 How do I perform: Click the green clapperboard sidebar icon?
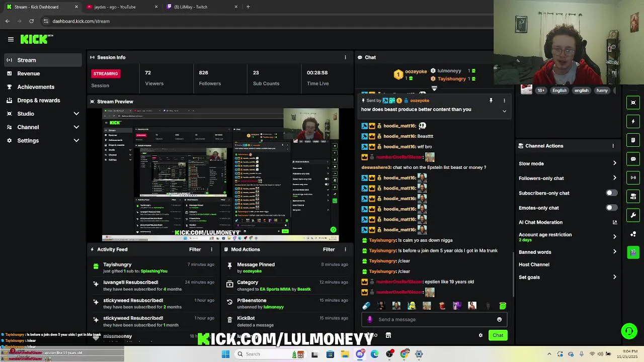[x=633, y=252]
